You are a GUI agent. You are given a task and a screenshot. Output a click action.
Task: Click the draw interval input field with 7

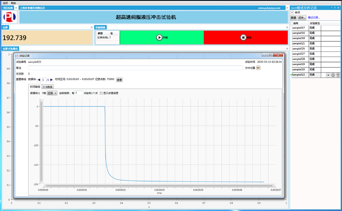[x=79, y=93]
